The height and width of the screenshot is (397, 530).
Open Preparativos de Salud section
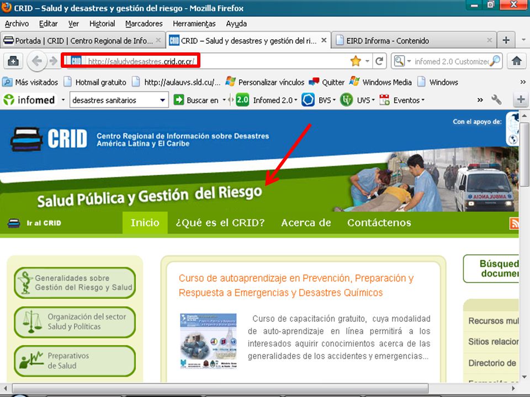75,361
